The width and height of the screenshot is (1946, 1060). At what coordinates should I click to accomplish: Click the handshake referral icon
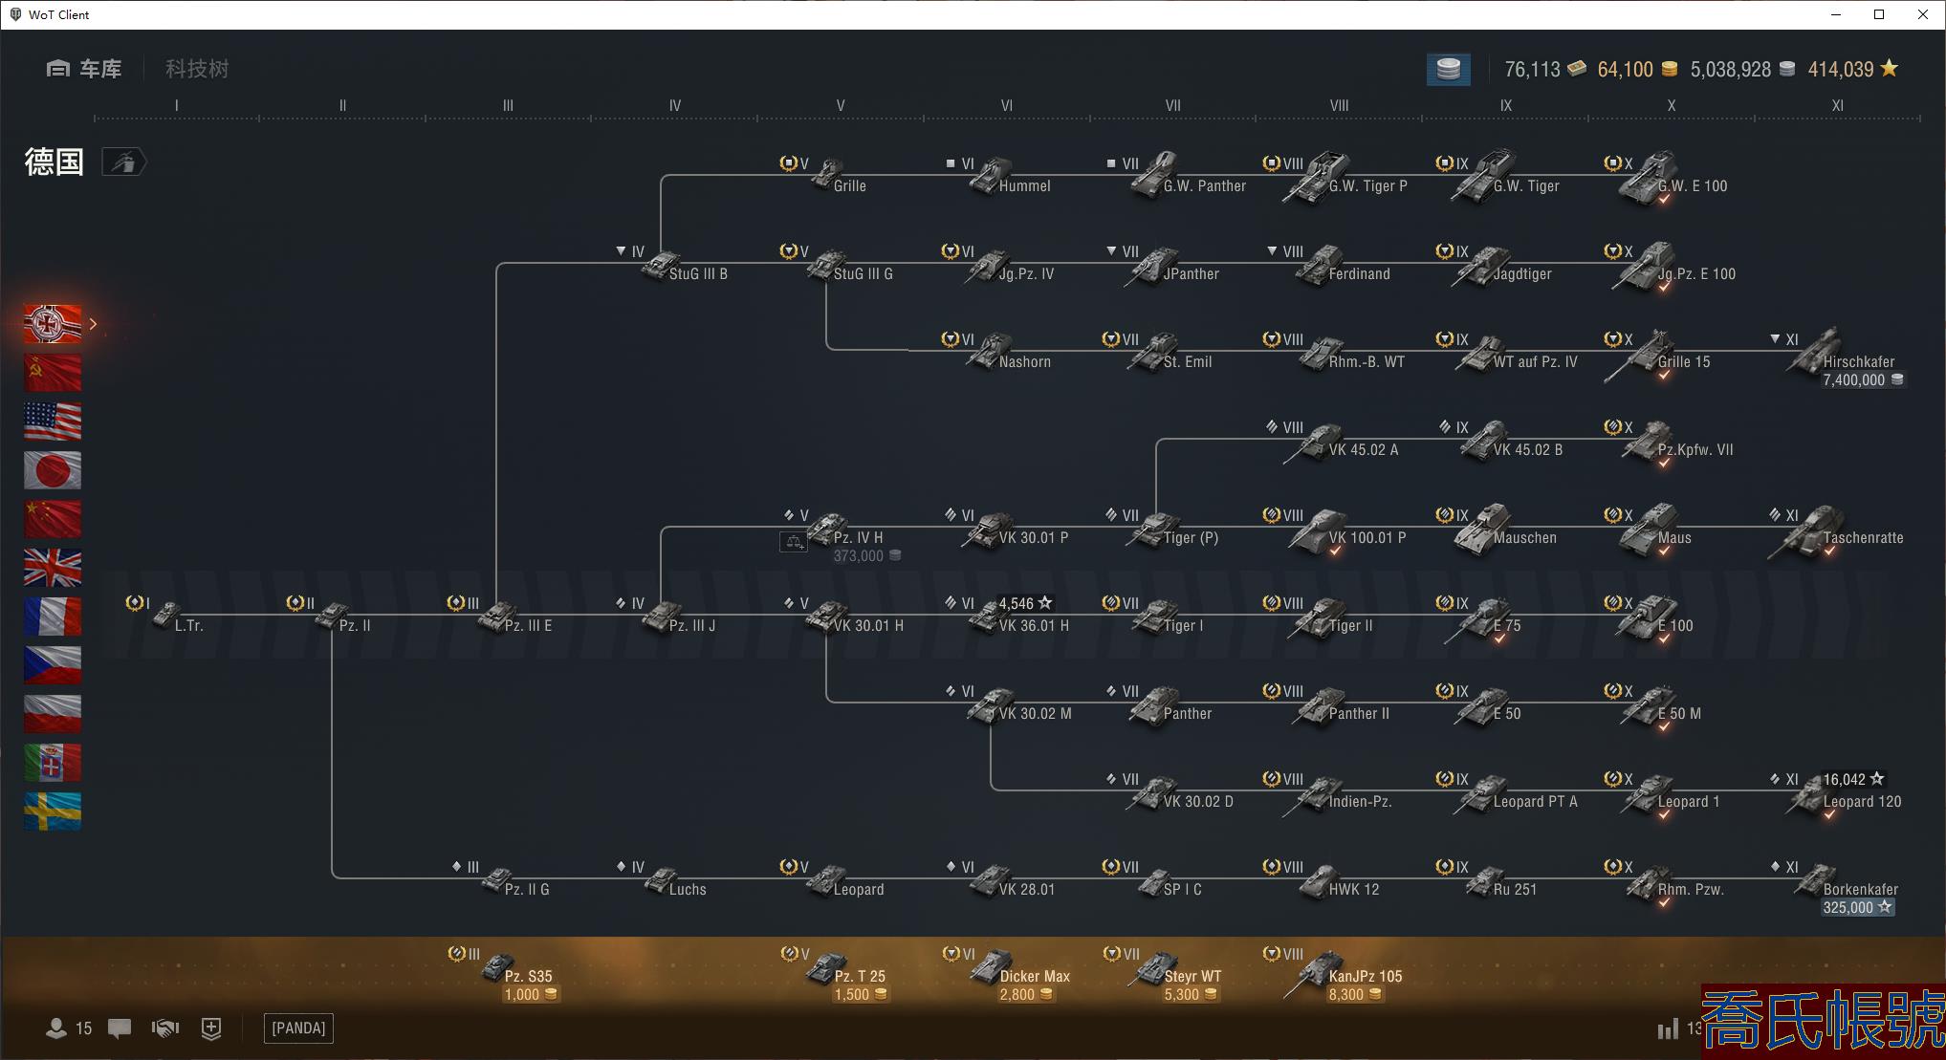click(165, 1028)
